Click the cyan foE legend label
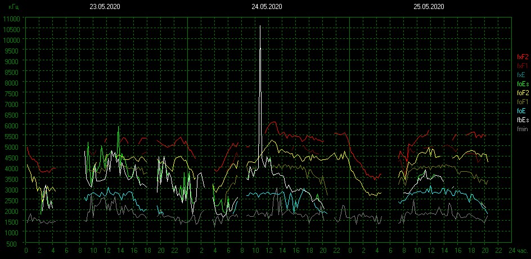Screen dimensions: 531x259 click(521, 111)
